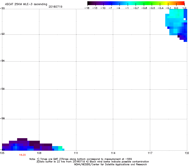Click the -4 colorbar tick label
This screenshot has height=166, width=189.
pyautogui.click(x=118, y=8)
